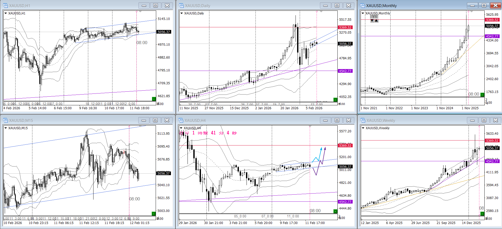Image resolution: width=502 pixels, height=229 pixels.
Task: Click the Y1 up arrow in Monthly chart
Action: pos(376,21)
